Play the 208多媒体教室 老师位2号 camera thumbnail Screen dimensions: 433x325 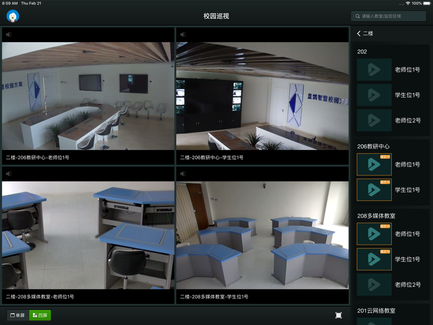(x=374, y=285)
